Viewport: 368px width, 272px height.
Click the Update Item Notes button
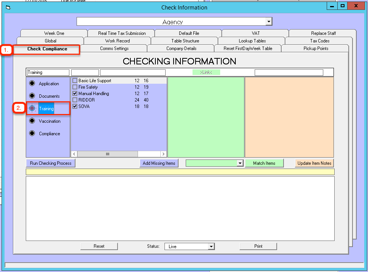[x=314, y=163]
